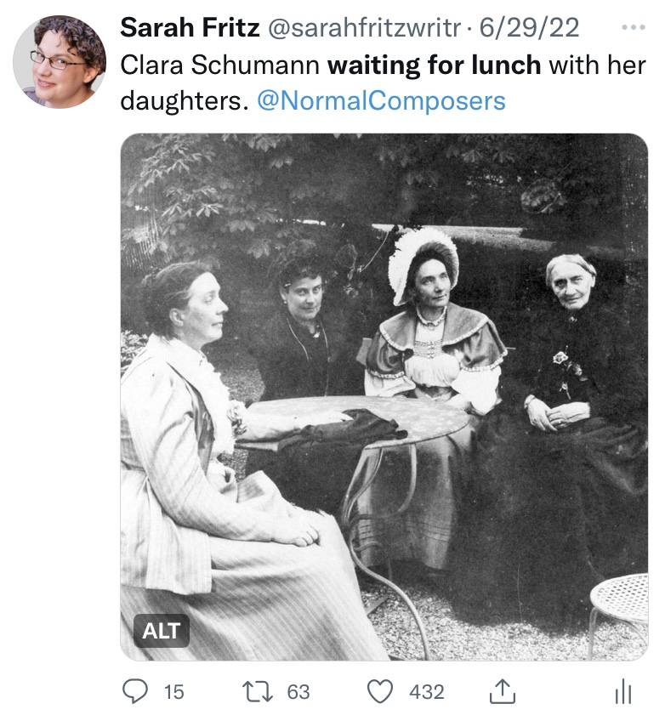Retweet the post using the arrows icon
Image resolution: width=665 pixels, height=715 pixels.
point(258,692)
